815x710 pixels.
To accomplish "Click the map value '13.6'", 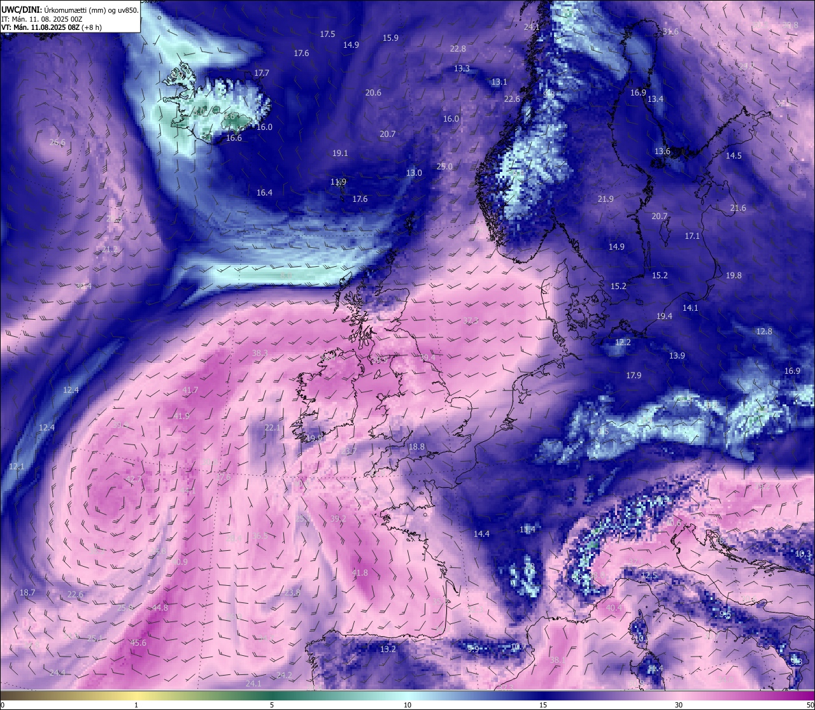I will click(662, 152).
